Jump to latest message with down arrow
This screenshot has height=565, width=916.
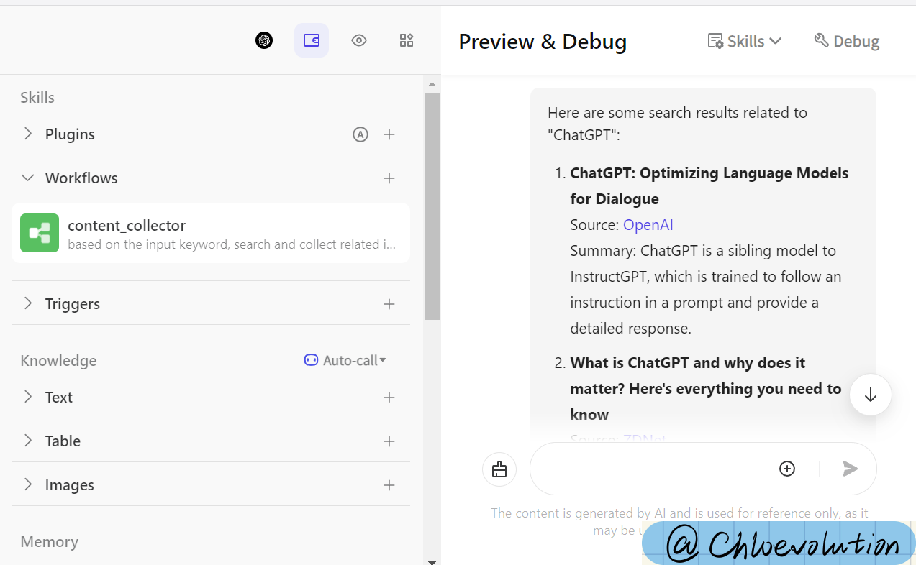click(x=871, y=395)
